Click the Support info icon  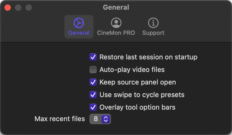coord(153,23)
